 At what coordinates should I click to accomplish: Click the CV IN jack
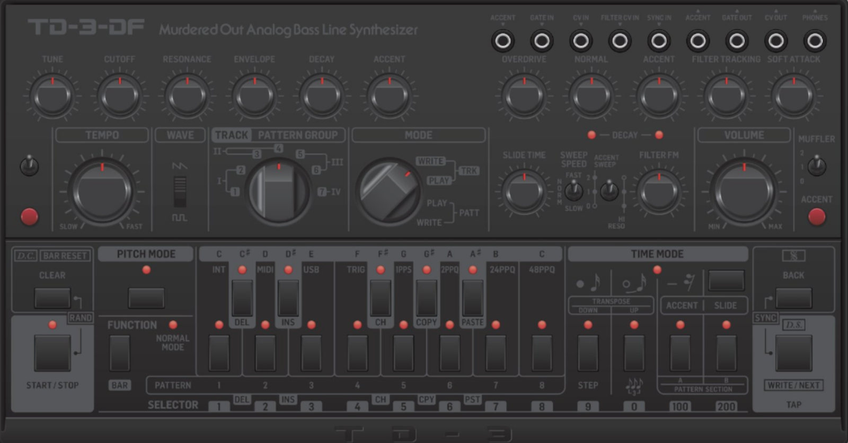(581, 41)
